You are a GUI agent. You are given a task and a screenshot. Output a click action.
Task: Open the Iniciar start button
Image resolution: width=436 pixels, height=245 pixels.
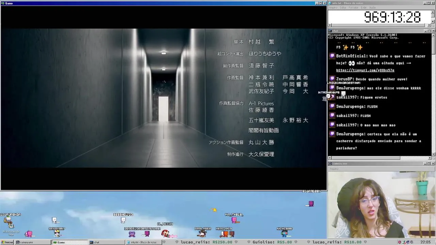pyautogui.click(x=7, y=242)
